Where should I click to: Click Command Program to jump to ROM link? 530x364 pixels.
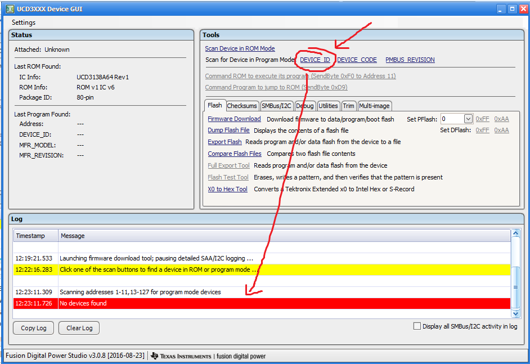[276, 87]
